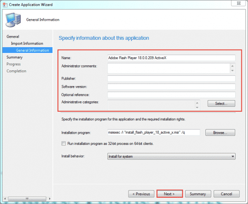Viewport: 248px width, 204px height.
Task: Go back with the Previous button
Action: (141, 194)
